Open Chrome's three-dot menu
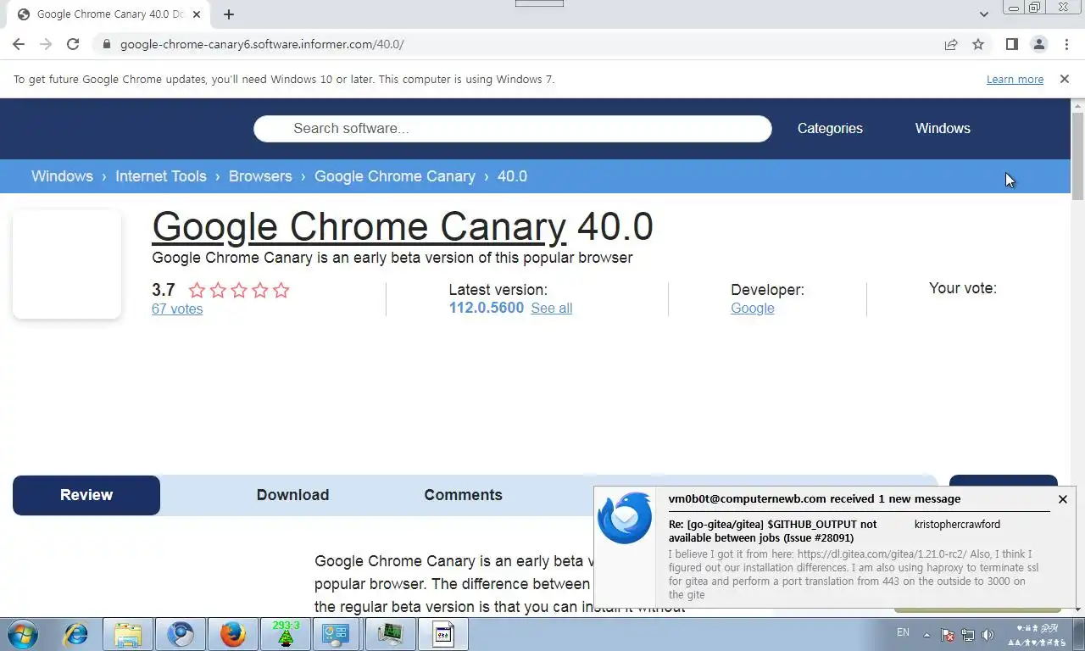 point(1066,44)
